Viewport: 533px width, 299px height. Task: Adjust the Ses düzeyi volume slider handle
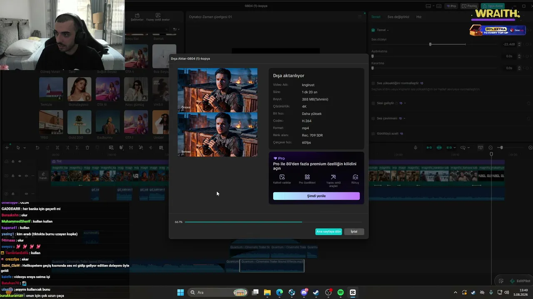tap(430, 44)
